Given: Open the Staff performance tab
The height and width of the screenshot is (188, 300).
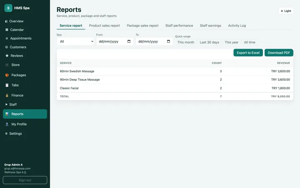Looking at the screenshot, I should tap(179, 25).
